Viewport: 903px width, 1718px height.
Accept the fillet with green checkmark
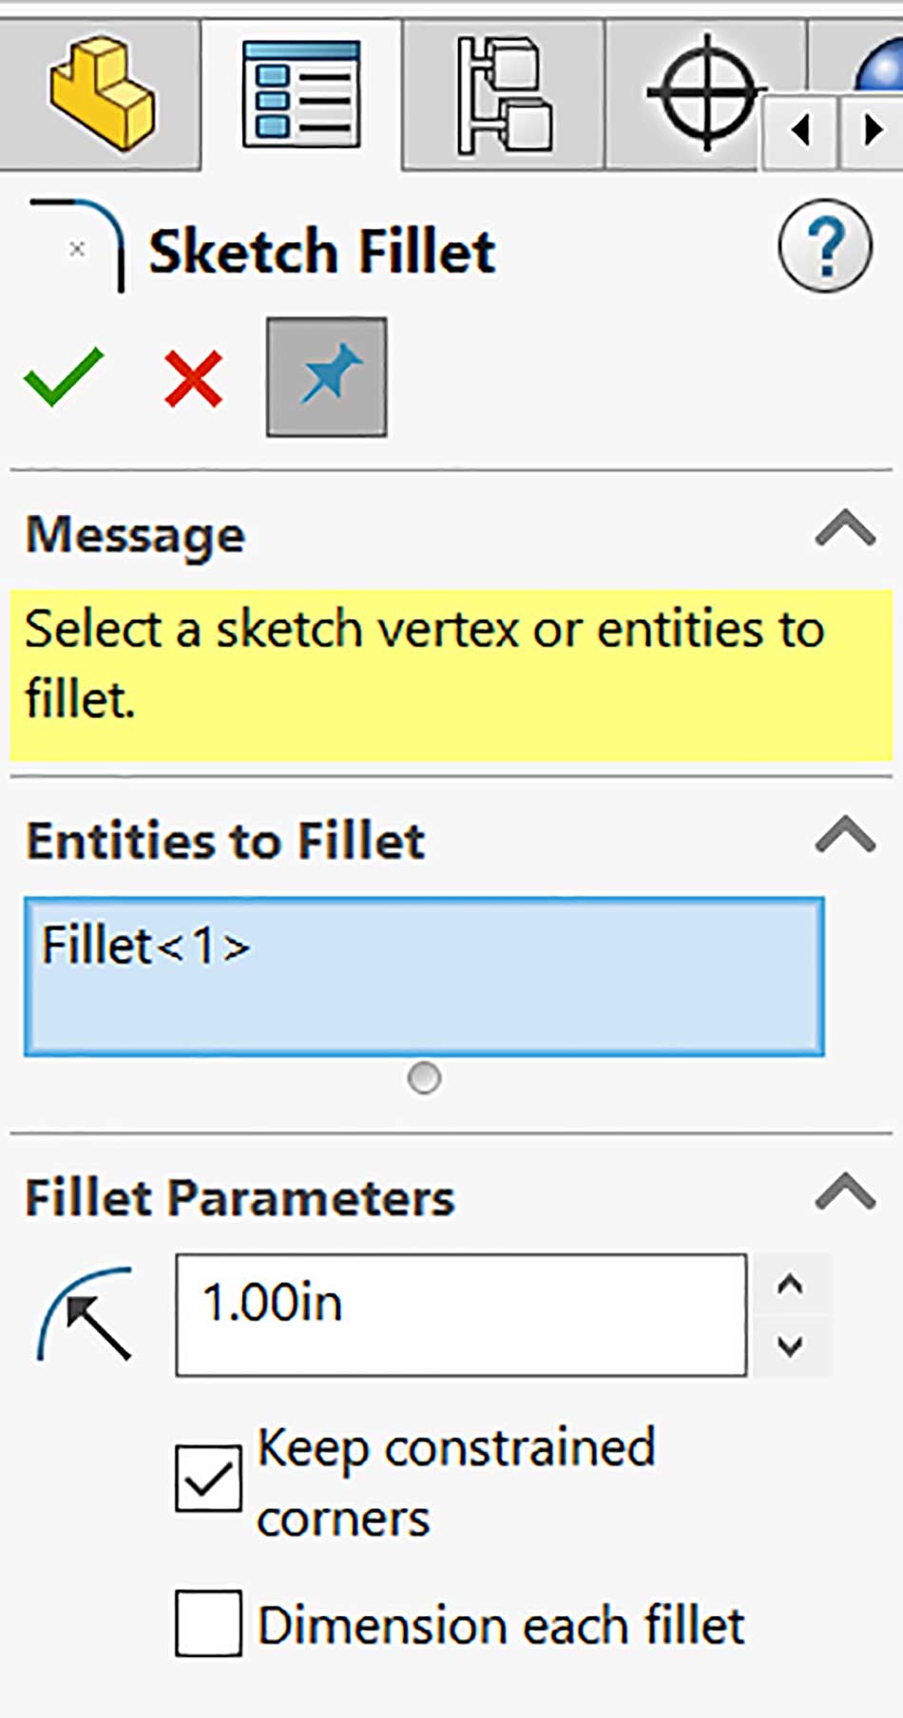click(x=63, y=376)
